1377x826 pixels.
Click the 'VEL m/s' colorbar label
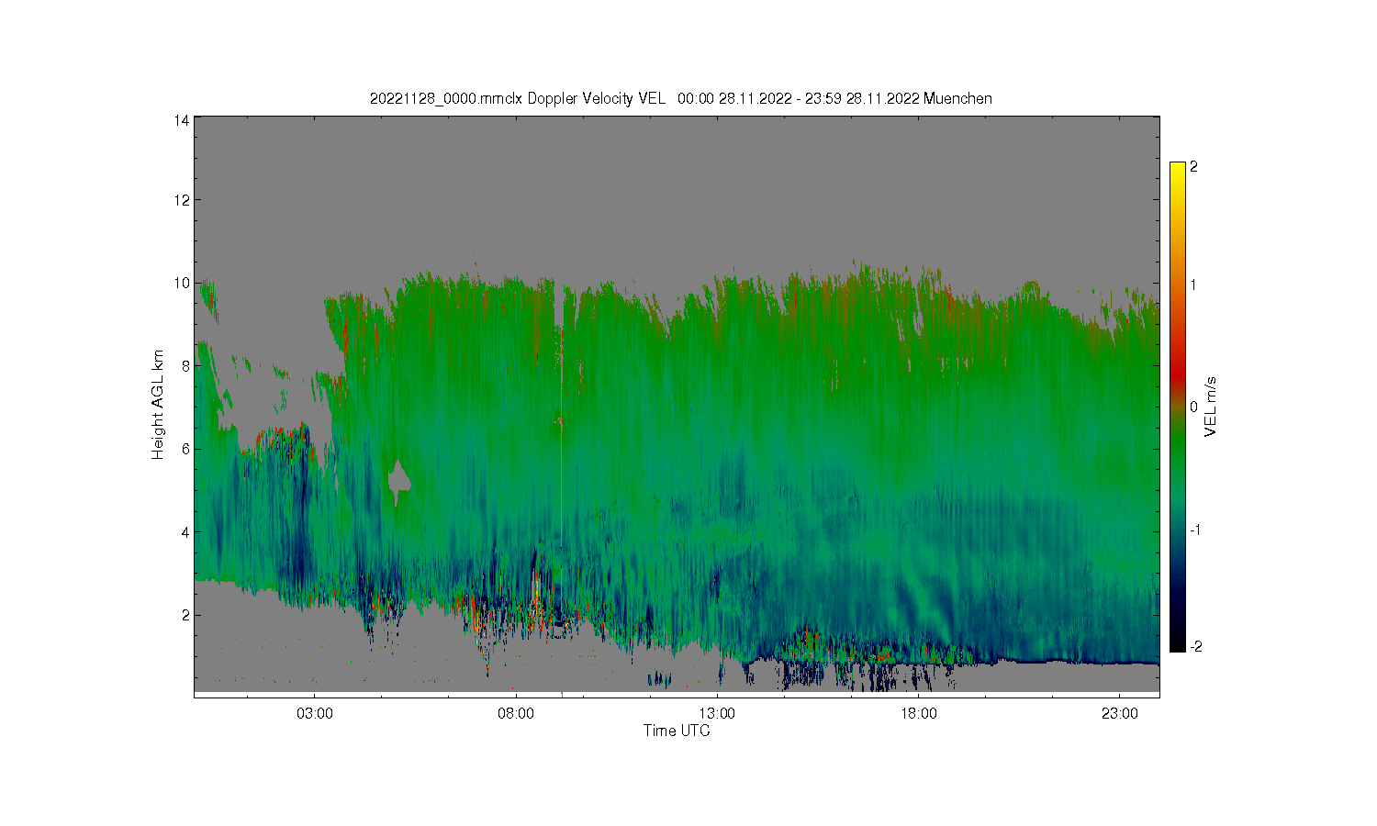coord(1210,407)
